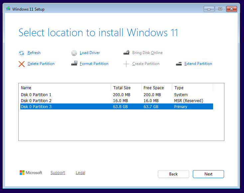The height and width of the screenshot is (193, 244).
Task: Click the red X Delete Partition icon
Action: click(22, 64)
